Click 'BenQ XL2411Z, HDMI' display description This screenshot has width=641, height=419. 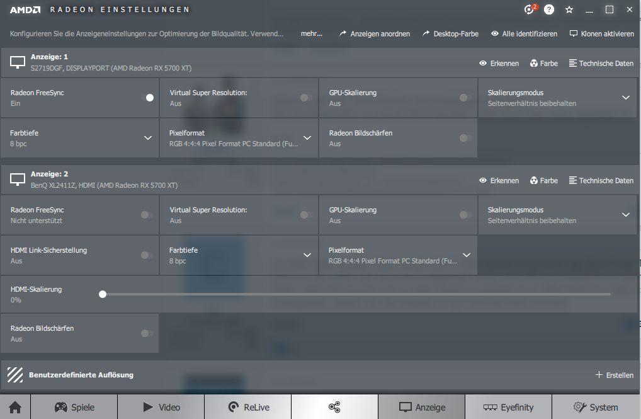pos(104,185)
